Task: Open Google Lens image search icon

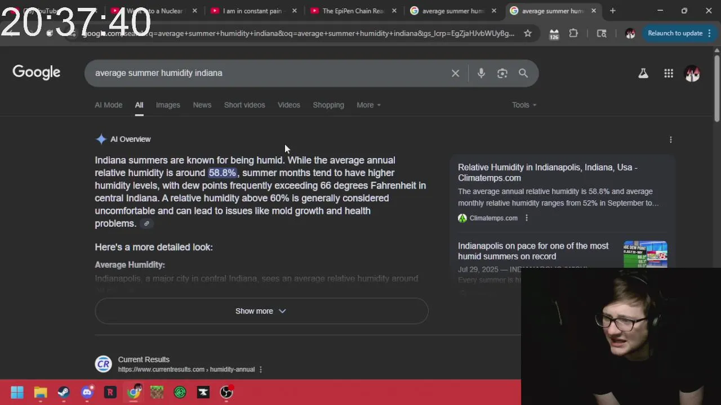Action: (502, 73)
